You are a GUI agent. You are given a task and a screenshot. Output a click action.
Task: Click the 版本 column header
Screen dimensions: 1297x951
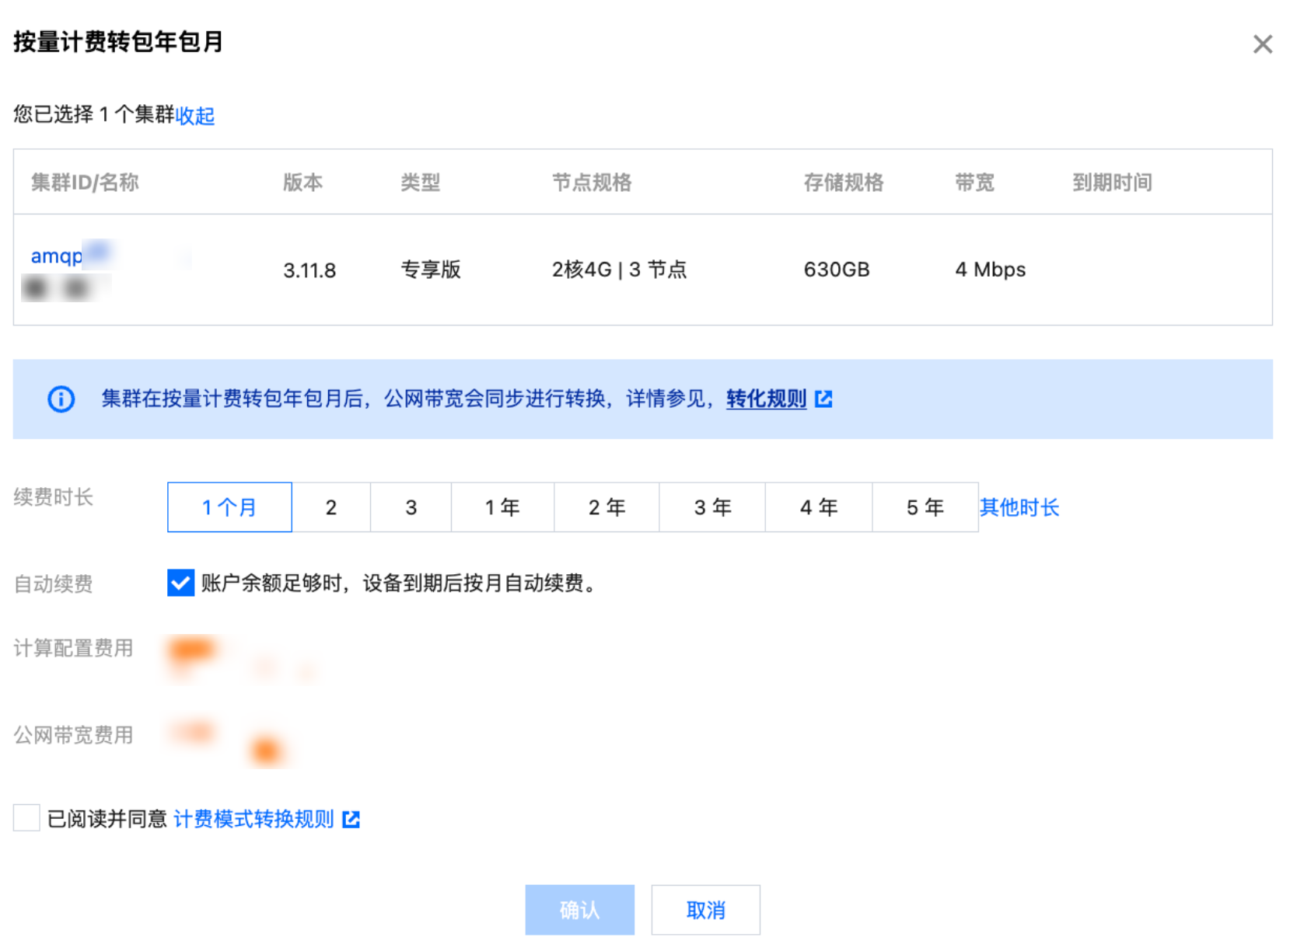point(303,183)
